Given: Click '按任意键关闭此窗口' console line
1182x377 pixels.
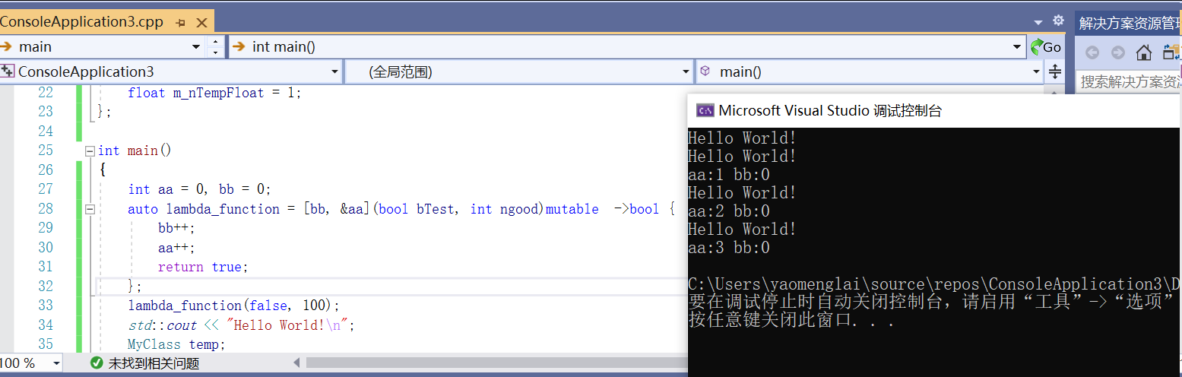Looking at the screenshot, I should click(791, 320).
